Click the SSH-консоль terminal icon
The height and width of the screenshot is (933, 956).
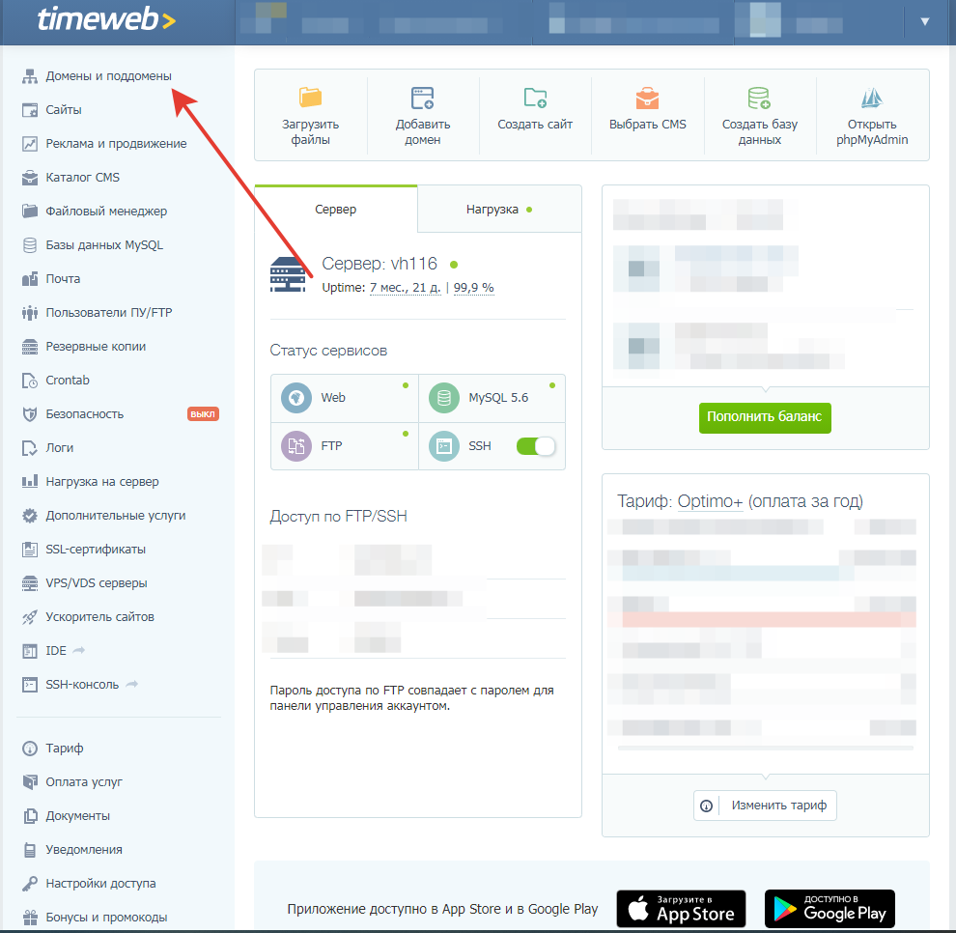tap(29, 685)
